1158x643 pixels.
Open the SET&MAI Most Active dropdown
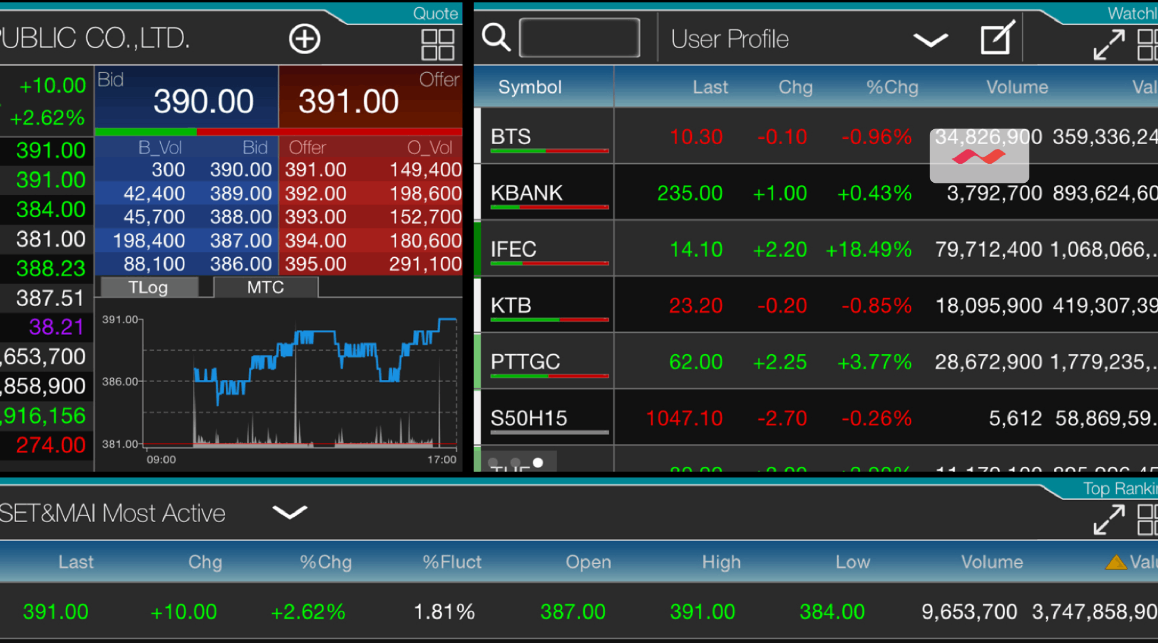(289, 512)
